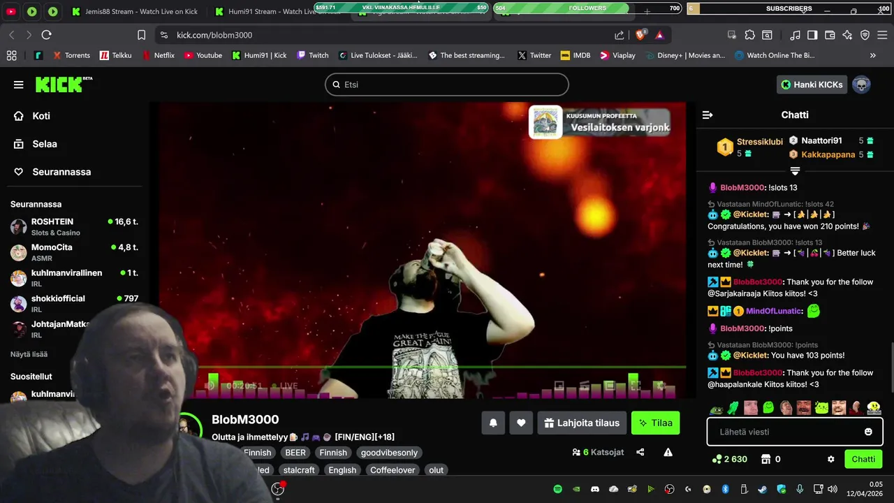This screenshot has width=894, height=503.
Task: Send message with Chatti button
Action: pos(863,459)
